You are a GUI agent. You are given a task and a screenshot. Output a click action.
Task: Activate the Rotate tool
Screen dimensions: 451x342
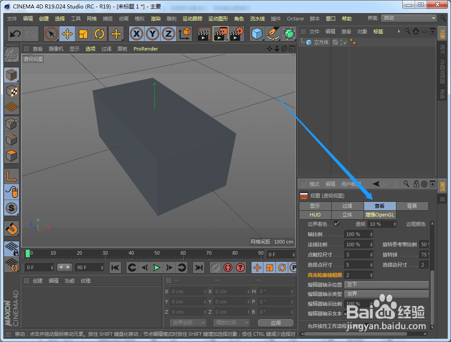point(99,34)
